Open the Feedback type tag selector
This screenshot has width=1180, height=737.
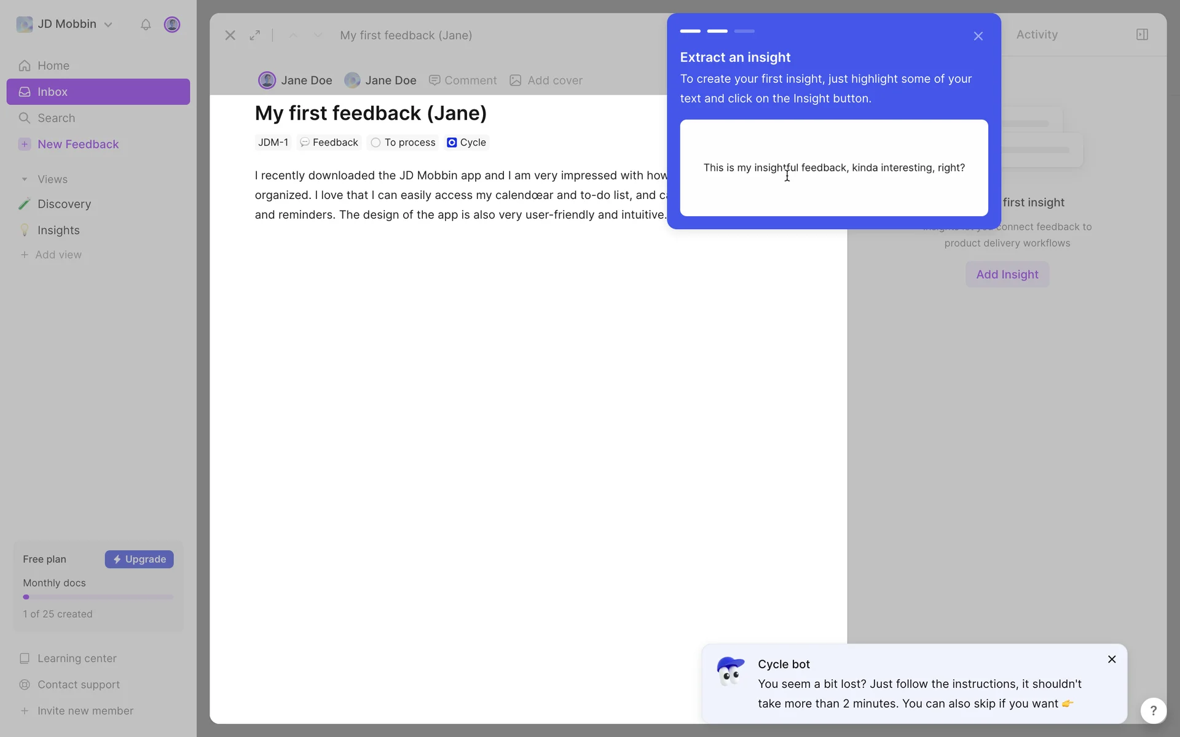click(x=329, y=142)
